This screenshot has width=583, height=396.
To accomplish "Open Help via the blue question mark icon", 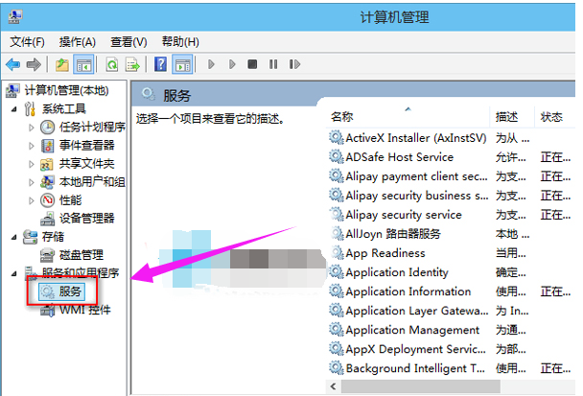I will click(160, 65).
